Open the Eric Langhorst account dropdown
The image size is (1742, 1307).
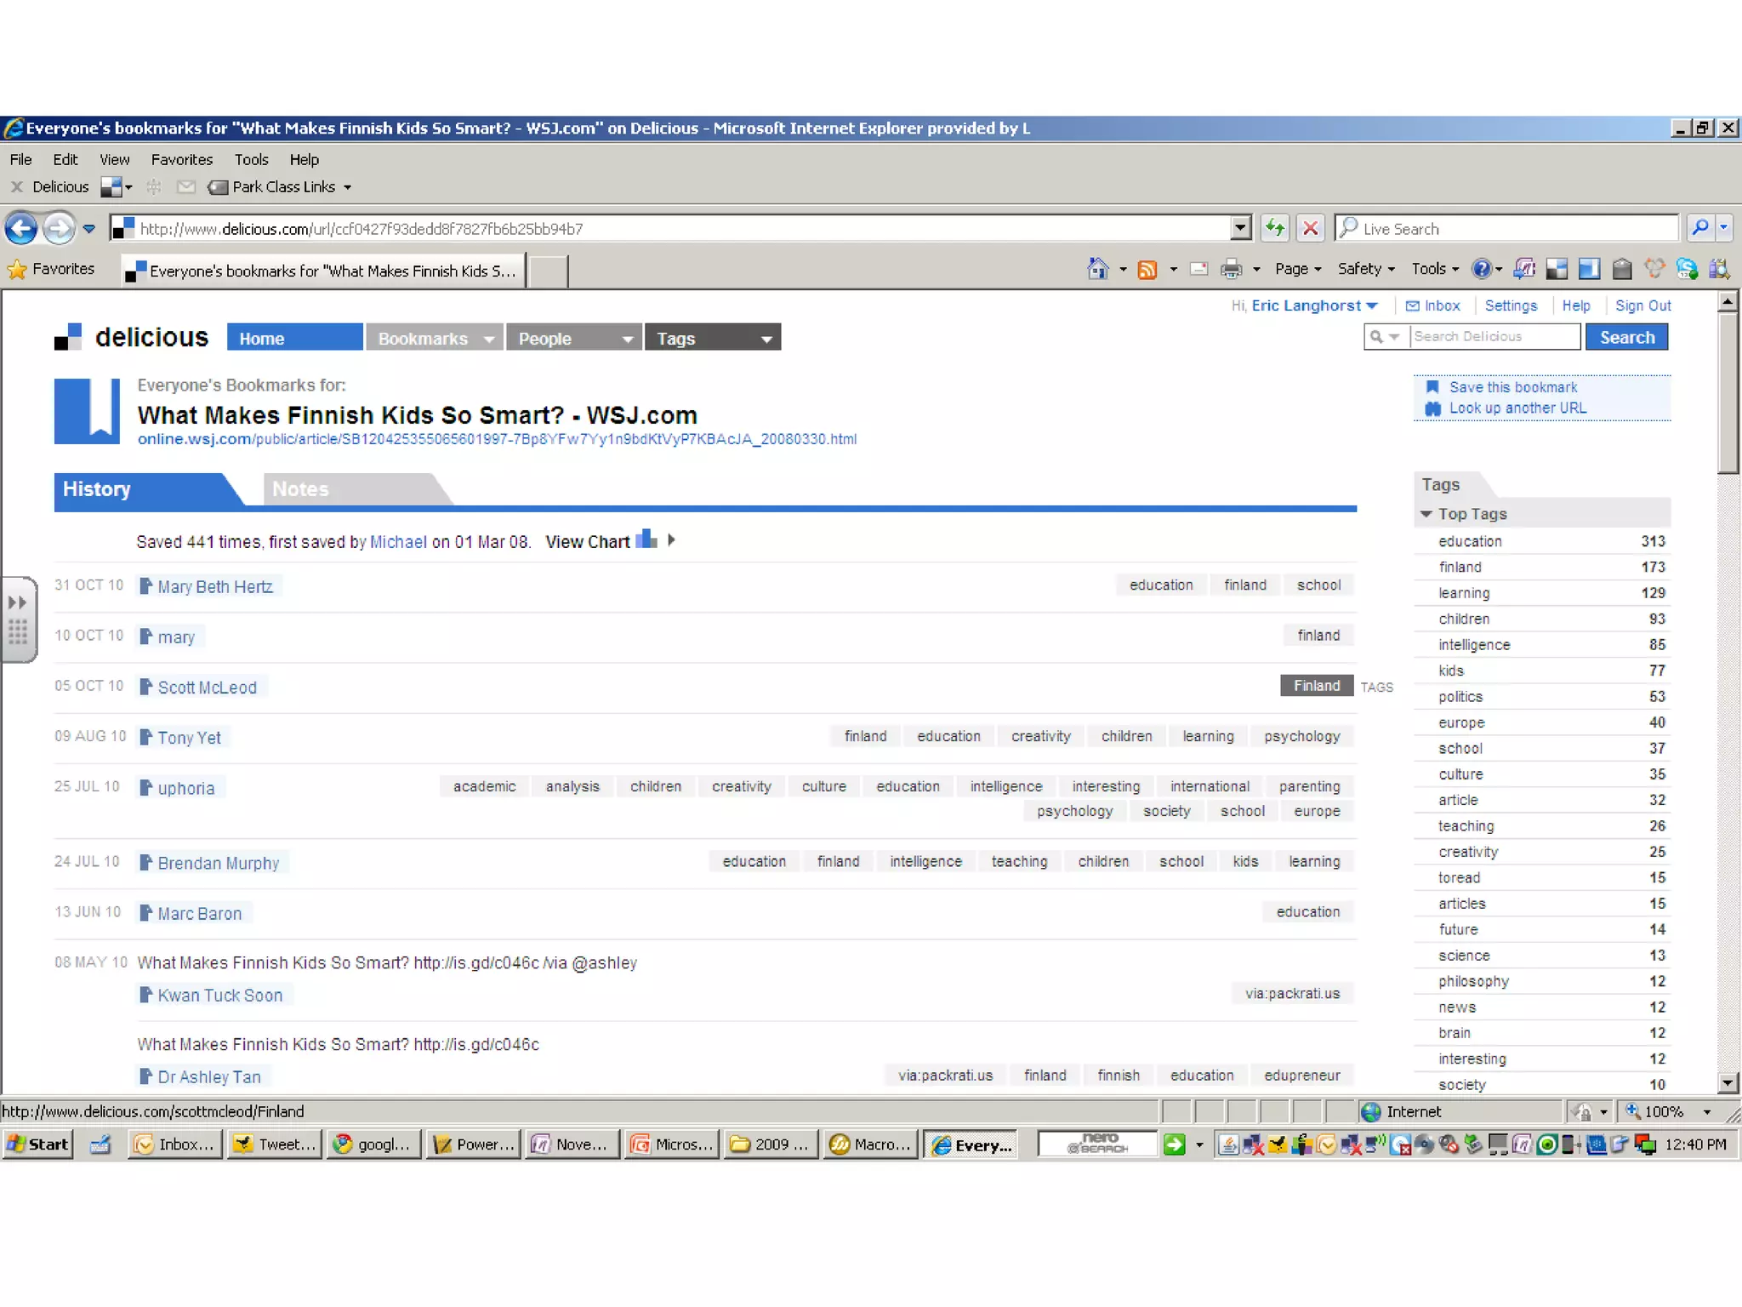tap(1372, 306)
